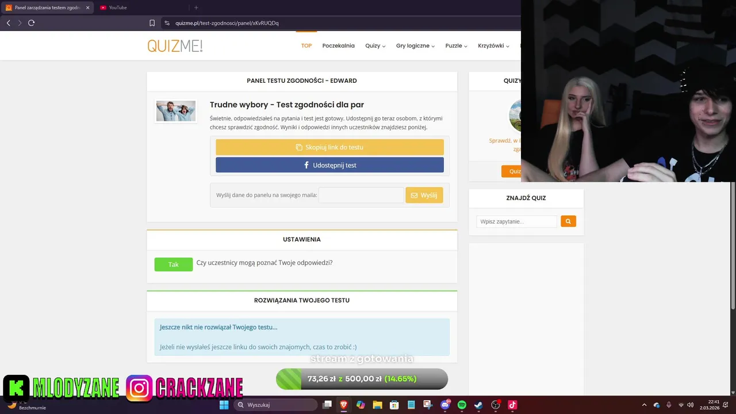This screenshot has width=736, height=414.
Task: Toggle the green Tak answers-visibility switch
Action: 174,264
